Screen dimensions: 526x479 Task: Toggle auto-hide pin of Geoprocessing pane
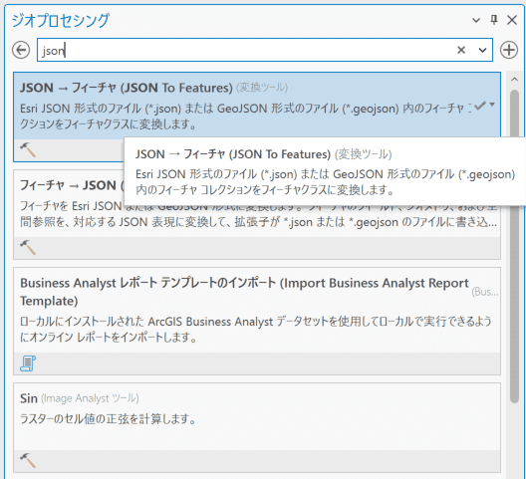pos(494,20)
